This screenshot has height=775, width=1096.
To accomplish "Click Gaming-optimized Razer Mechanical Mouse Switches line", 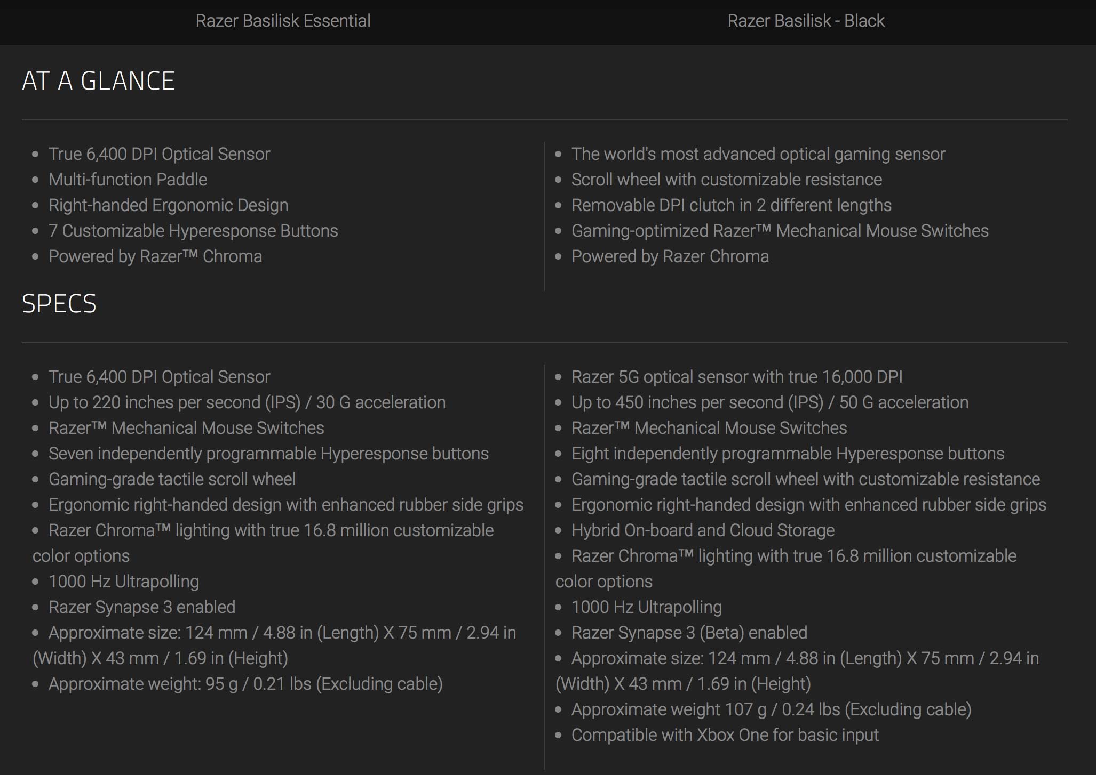I will point(780,231).
